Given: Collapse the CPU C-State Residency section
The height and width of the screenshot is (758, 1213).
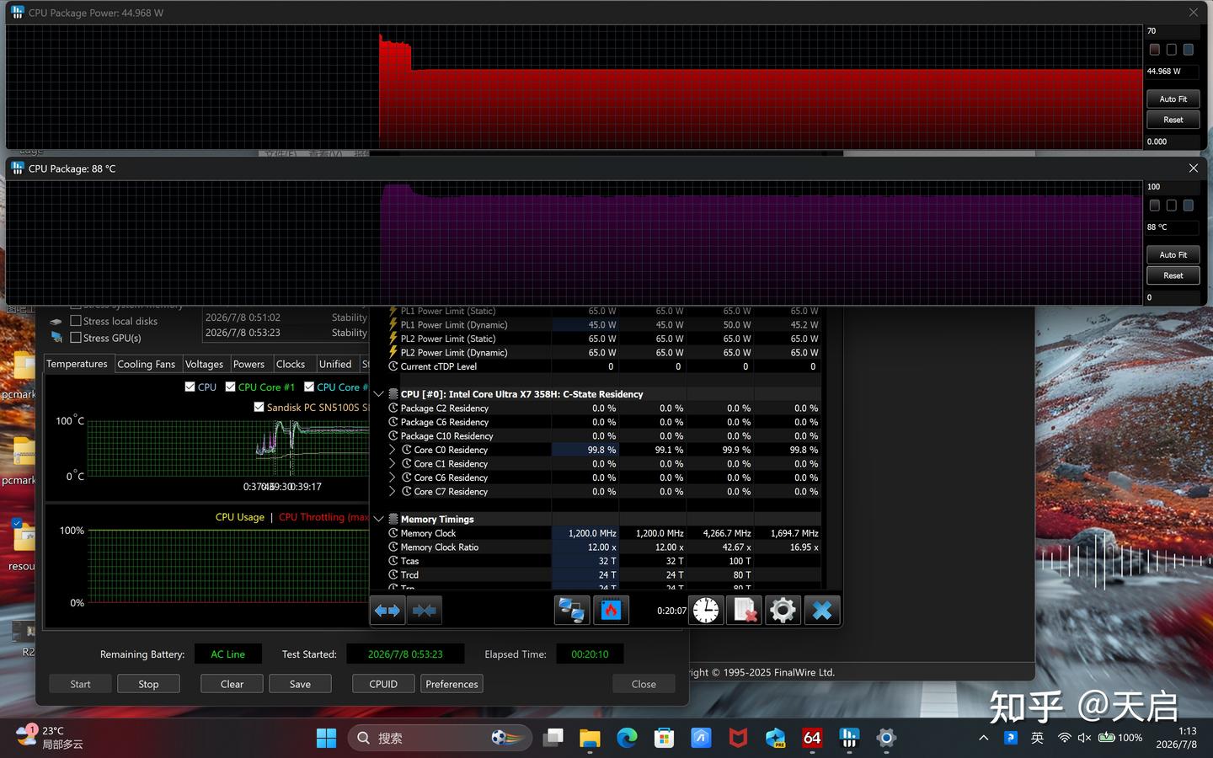Looking at the screenshot, I should [x=379, y=394].
